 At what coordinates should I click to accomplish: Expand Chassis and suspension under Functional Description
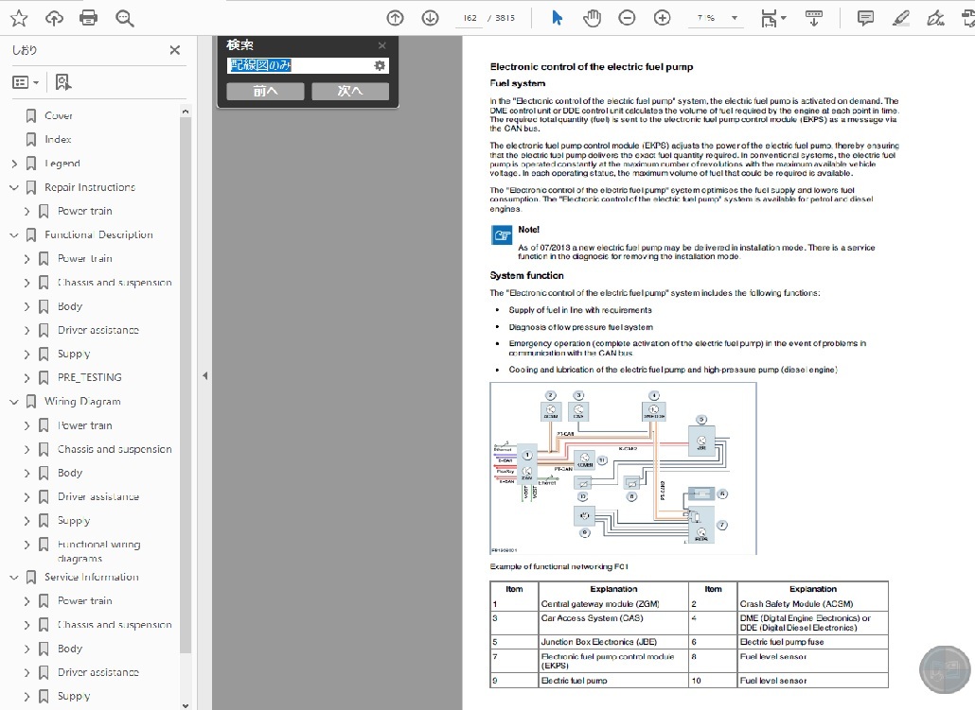point(27,283)
